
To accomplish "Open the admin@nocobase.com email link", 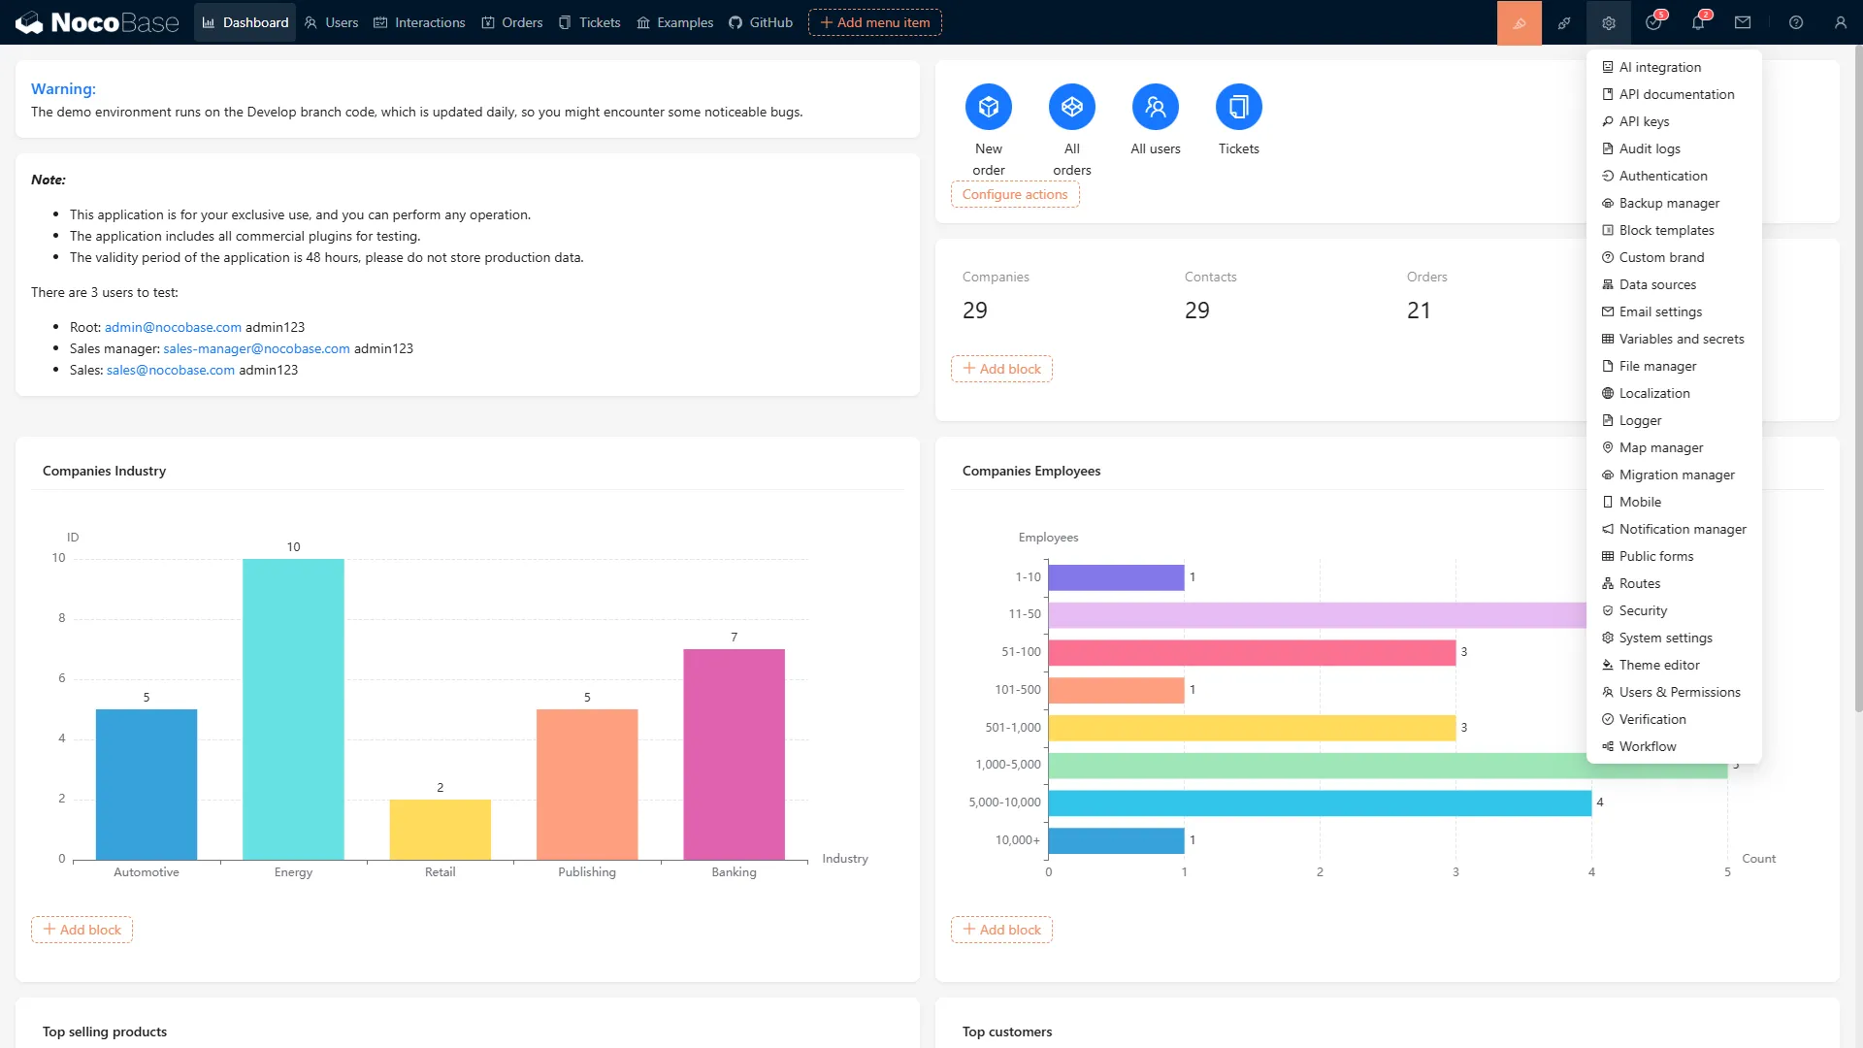I will (173, 327).
